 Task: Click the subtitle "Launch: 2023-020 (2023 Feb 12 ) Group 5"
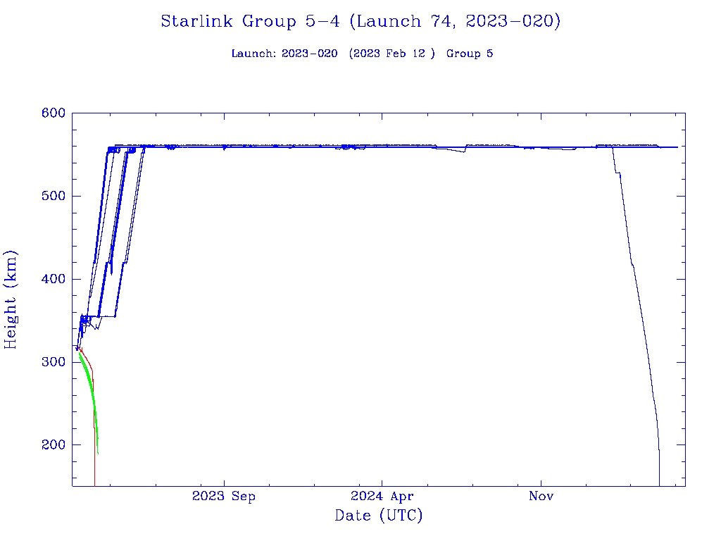[x=362, y=54]
